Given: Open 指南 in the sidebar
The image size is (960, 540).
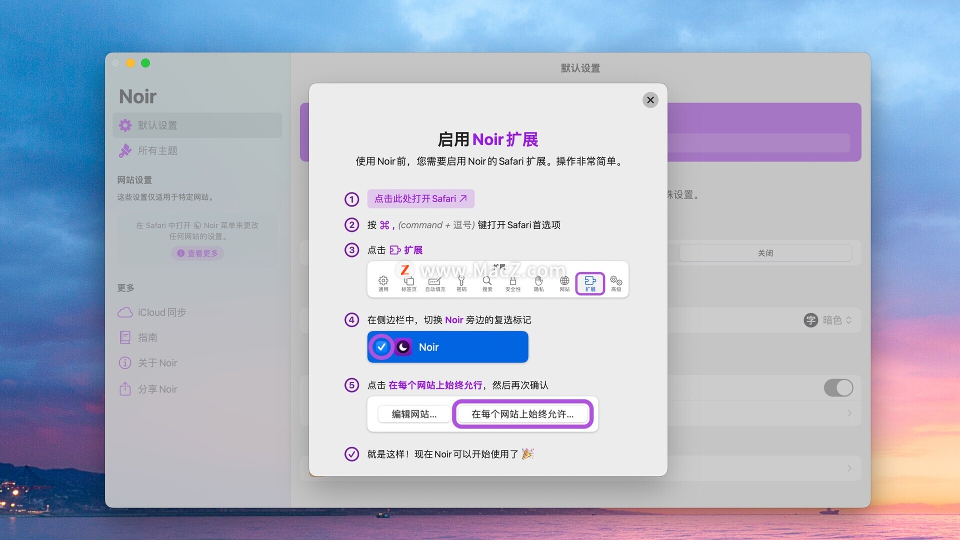Looking at the screenshot, I should 197,337.
